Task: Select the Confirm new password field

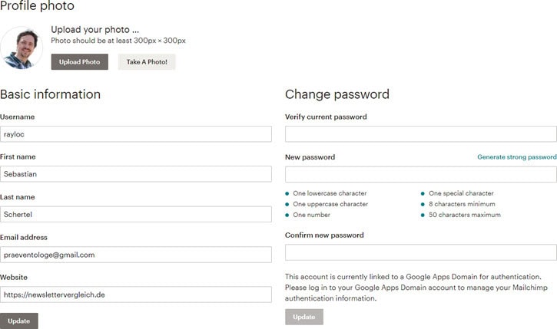Action: point(420,252)
